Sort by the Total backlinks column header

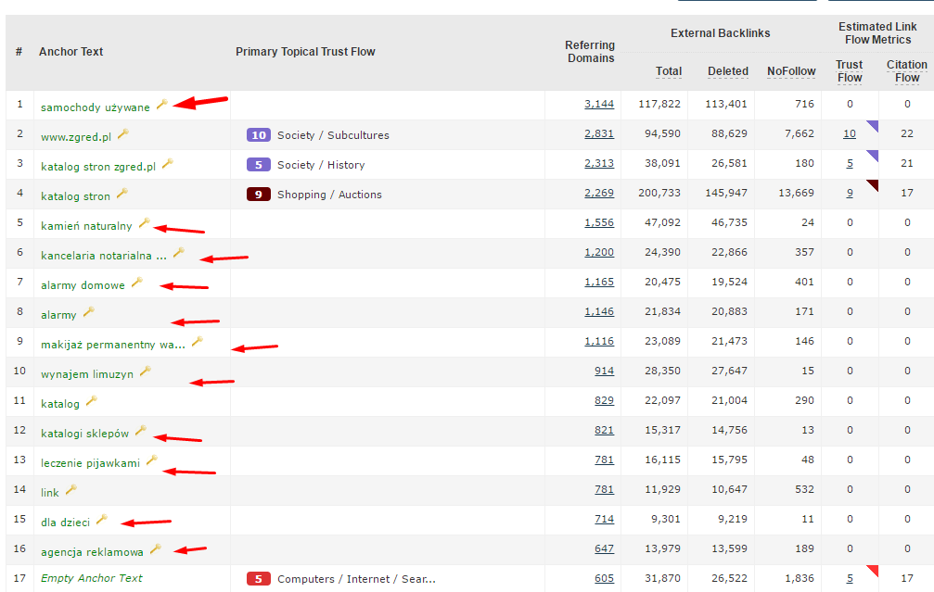[x=669, y=71]
